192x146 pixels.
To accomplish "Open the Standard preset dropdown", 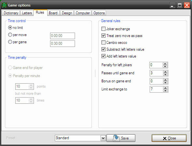I will 103,138.
